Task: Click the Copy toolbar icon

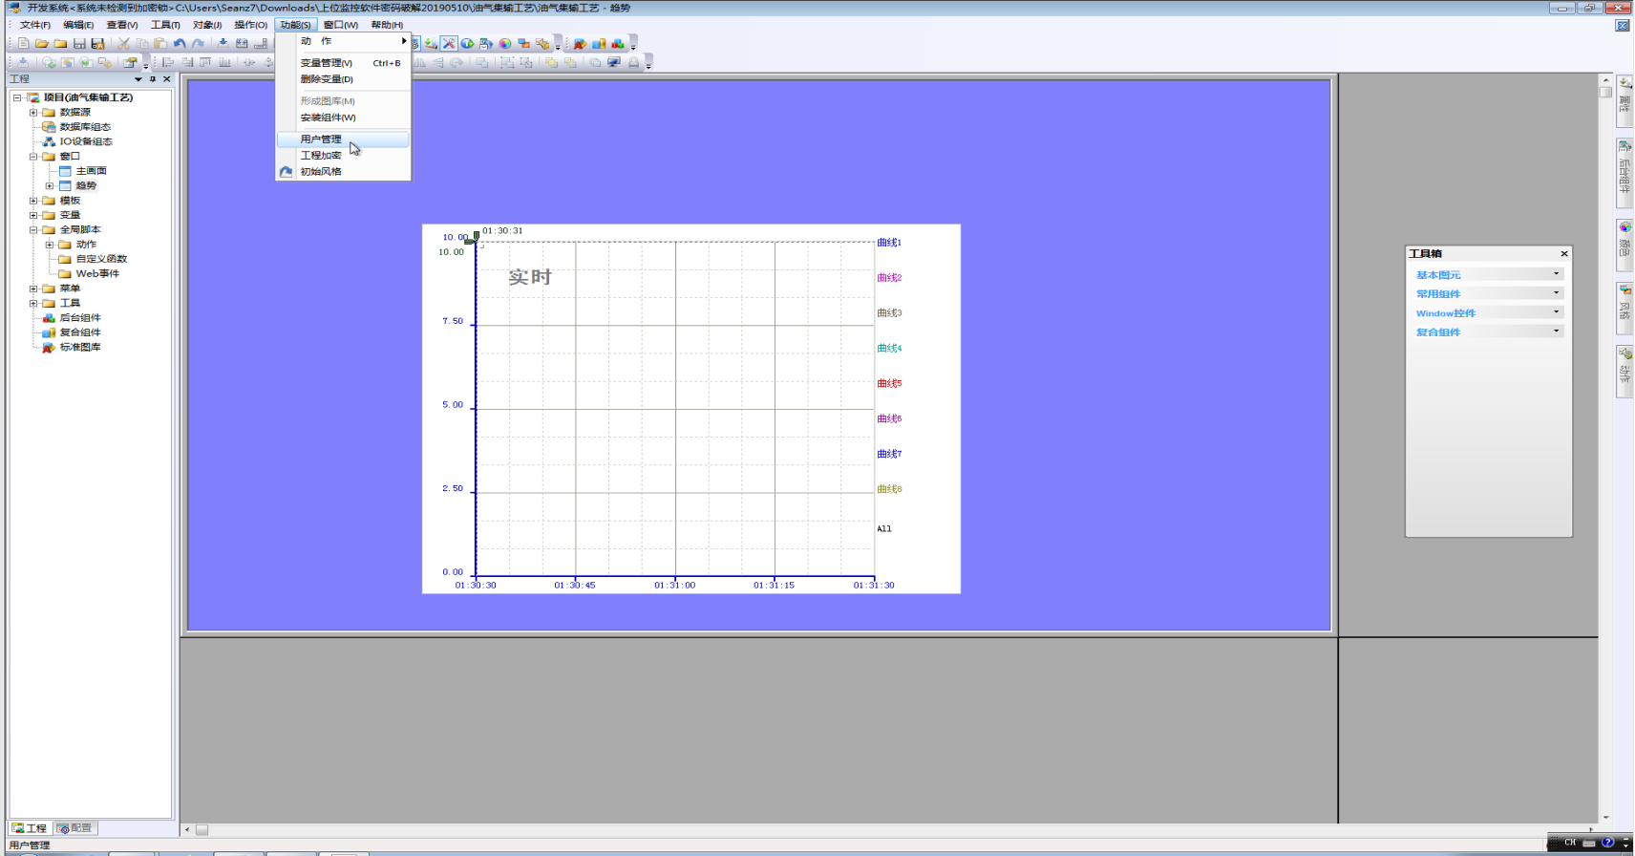Action: [142, 44]
